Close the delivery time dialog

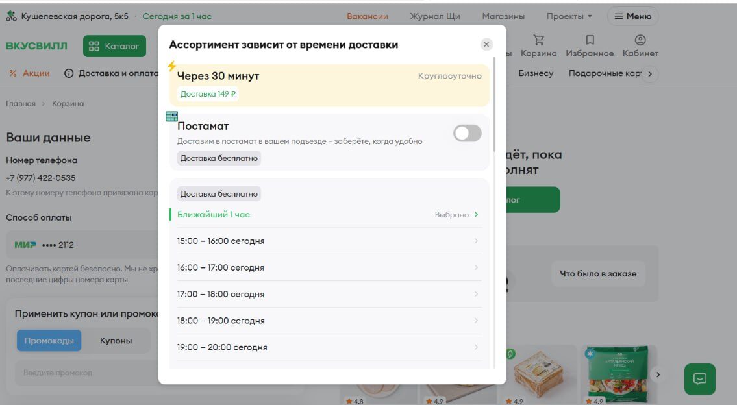click(x=486, y=44)
